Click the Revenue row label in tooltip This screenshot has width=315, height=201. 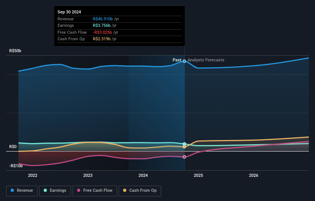[66, 19]
